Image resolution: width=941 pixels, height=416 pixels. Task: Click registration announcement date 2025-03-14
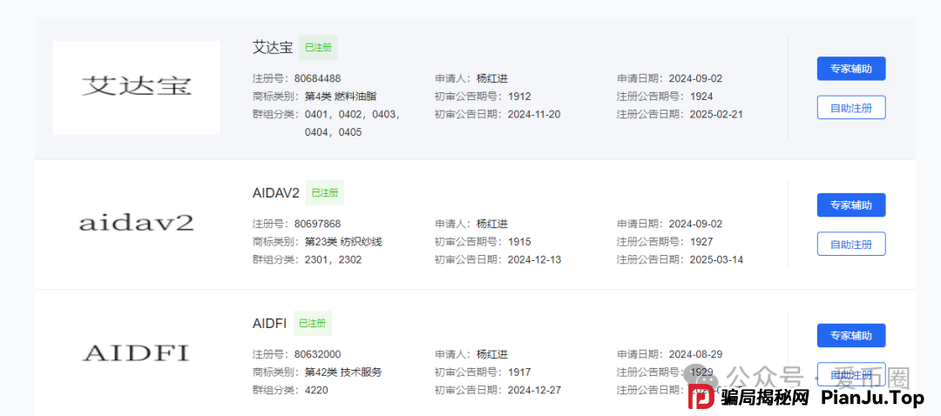pyautogui.click(x=716, y=260)
